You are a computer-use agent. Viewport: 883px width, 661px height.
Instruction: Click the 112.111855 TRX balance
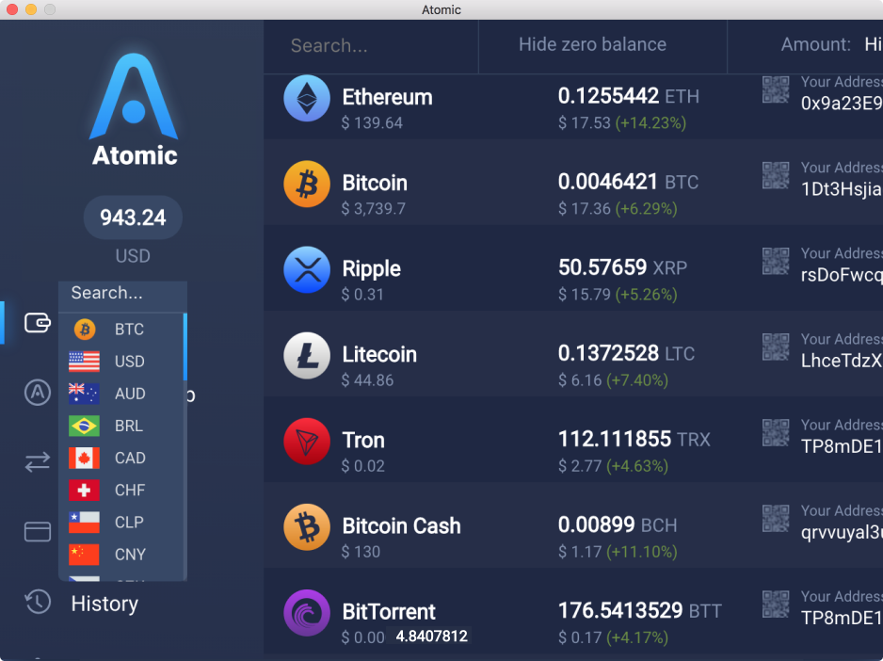click(634, 439)
